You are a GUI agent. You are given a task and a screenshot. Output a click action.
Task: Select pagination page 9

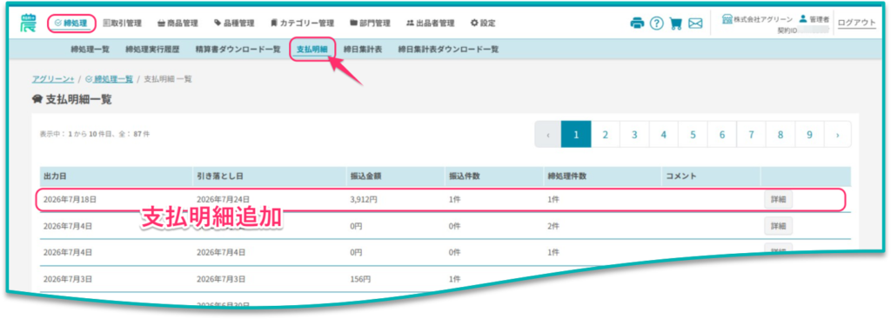pyautogui.click(x=810, y=135)
